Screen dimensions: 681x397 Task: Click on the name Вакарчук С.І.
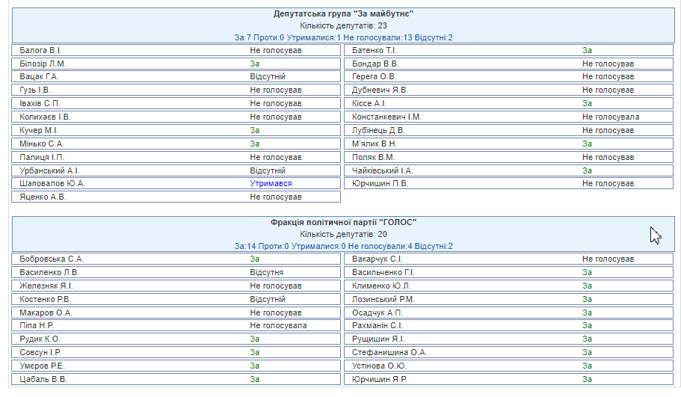pyautogui.click(x=378, y=259)
